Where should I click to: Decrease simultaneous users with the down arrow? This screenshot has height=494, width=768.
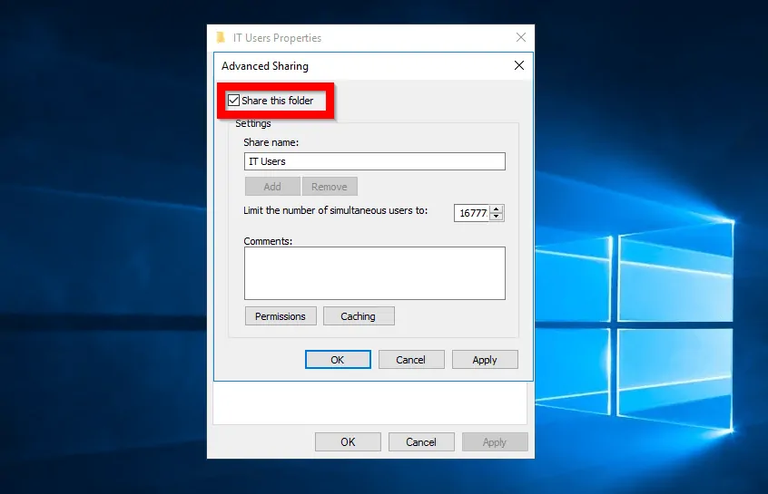click(497, 217)
